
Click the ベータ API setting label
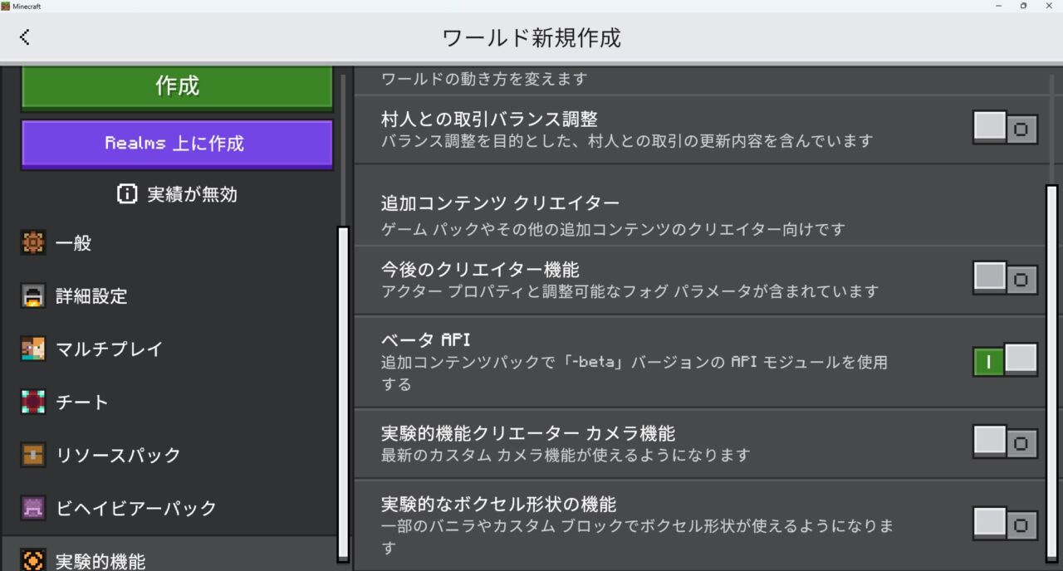point(426,339)
